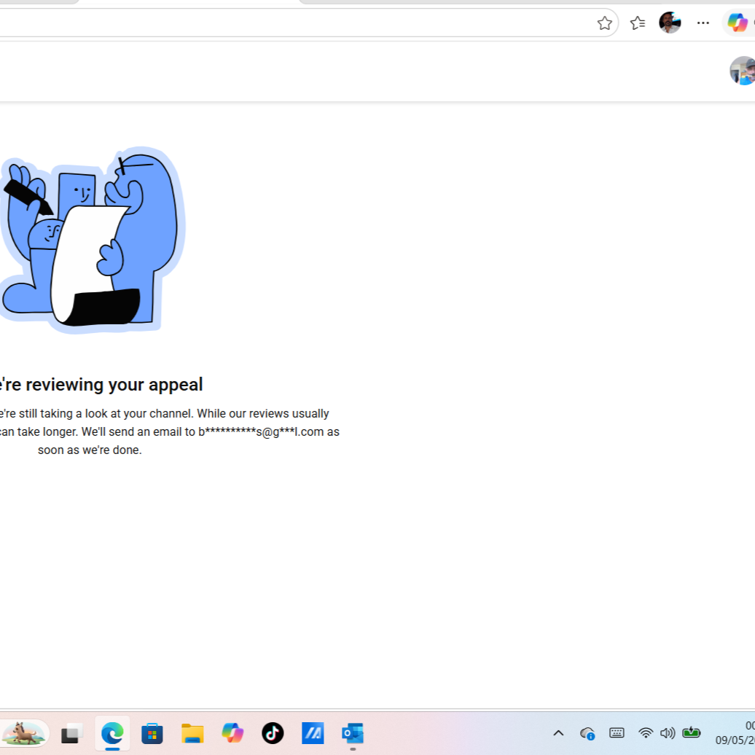Click the 're reviewing your appeal' heading
The height and width of the screenshot is (755, 755).
tap(101, 385)
